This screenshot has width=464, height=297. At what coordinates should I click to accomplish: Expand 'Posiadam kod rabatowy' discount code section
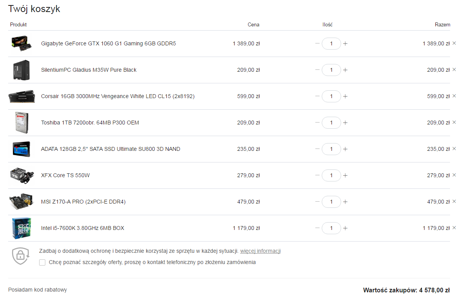pyautogui.click(x=38, y=290)
